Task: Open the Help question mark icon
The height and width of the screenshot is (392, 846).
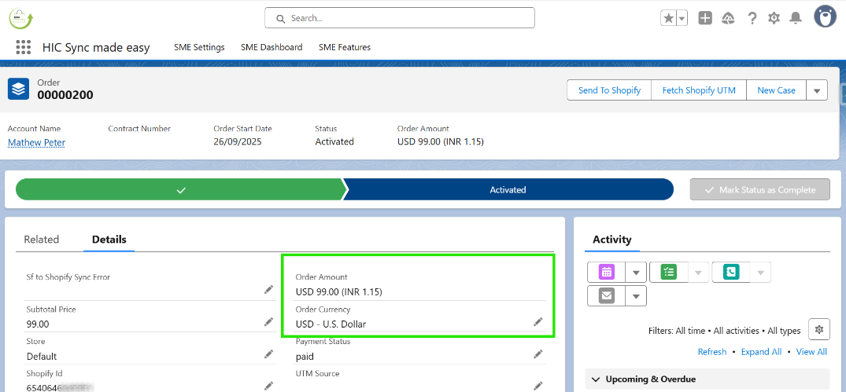Action: [x=752, y=18]
